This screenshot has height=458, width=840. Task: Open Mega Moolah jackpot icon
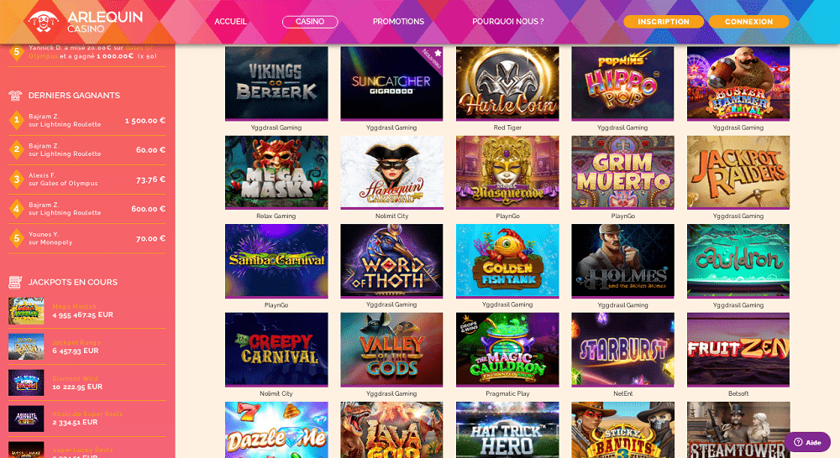(26, 311)
